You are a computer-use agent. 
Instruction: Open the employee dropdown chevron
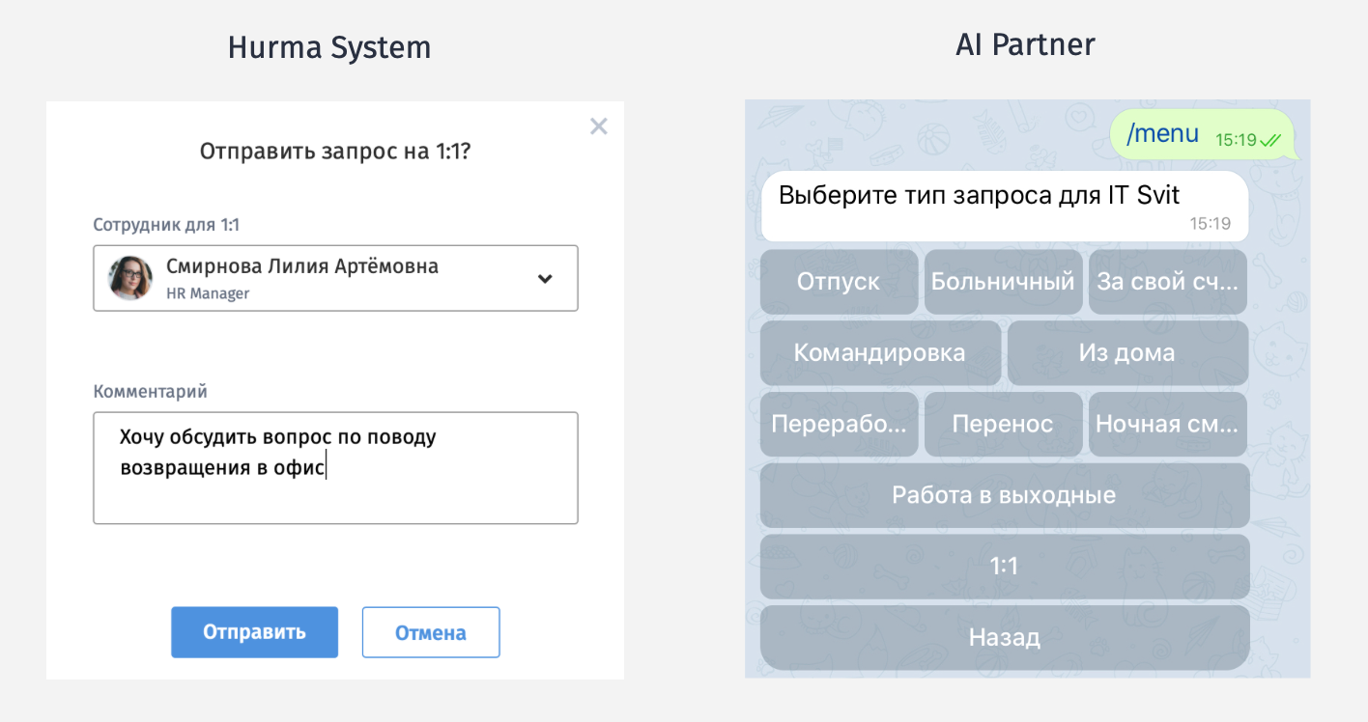pos(545,279)
